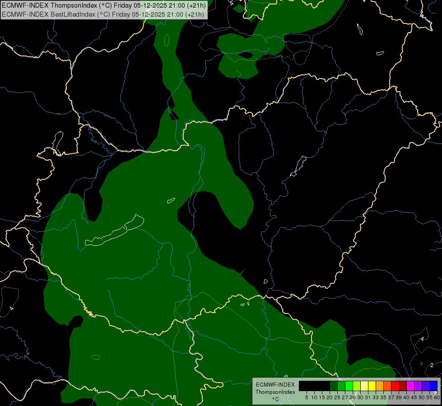Click the legend tick value '27'
Screen dimensions: 442x406
coord(345,397)
